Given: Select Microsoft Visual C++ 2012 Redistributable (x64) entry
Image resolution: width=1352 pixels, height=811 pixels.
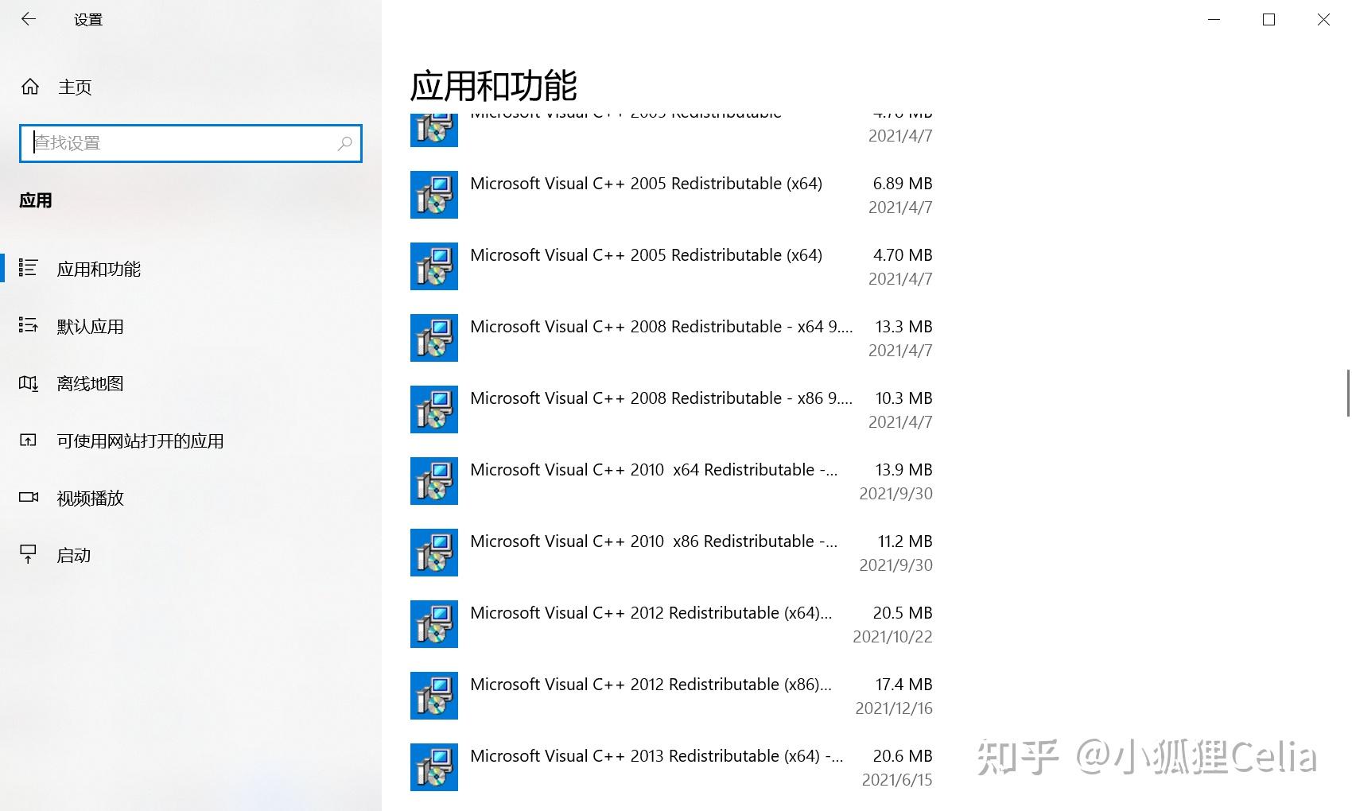Looking at the screenshot, I should pos(651,612).
